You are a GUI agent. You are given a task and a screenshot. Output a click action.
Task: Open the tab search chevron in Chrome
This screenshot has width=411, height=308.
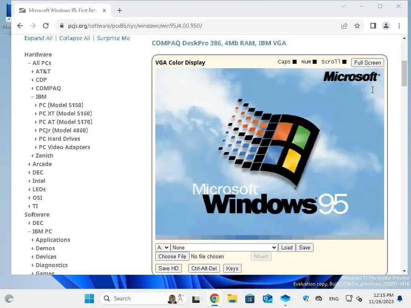pyautogui.click(x=343, y=6)
